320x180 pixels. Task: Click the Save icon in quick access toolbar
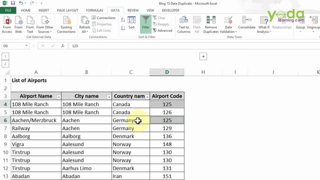point(13,3)
